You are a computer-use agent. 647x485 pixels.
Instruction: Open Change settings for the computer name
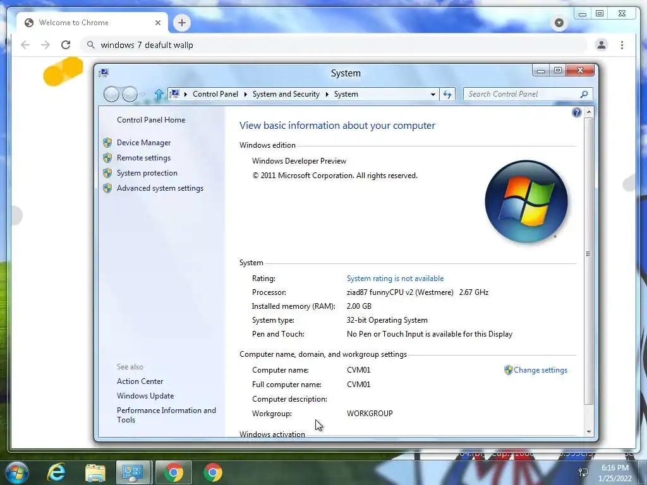click(x=540, y=370)
